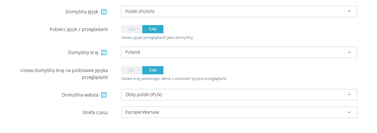Click help icon beside Domyślny kraj
This screenshot has height=133, width=377.
click(x=104, y=52)
